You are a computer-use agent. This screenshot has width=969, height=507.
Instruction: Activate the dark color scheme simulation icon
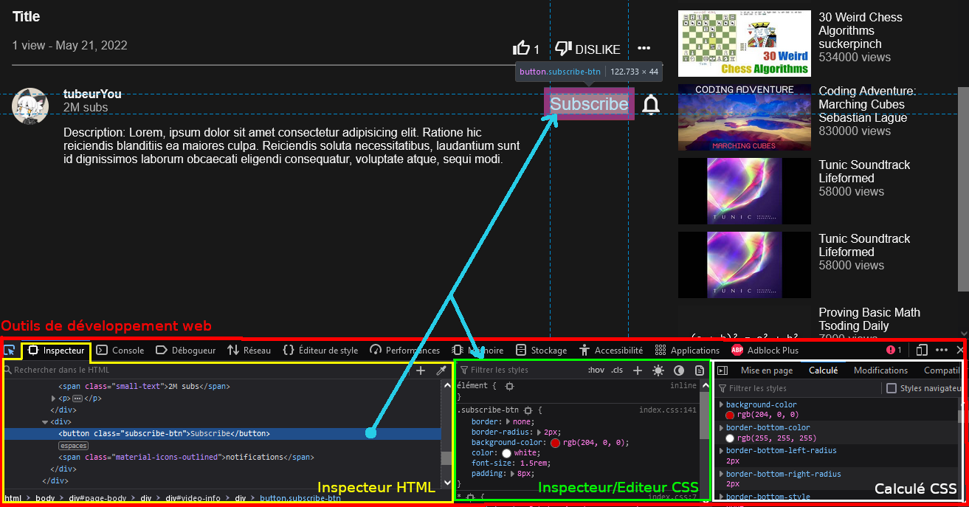click(x=678, y=370)
